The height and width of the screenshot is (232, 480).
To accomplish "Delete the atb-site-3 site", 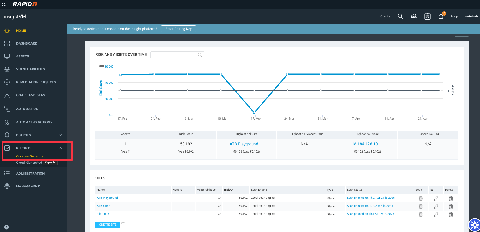I will tap(451, 215).
